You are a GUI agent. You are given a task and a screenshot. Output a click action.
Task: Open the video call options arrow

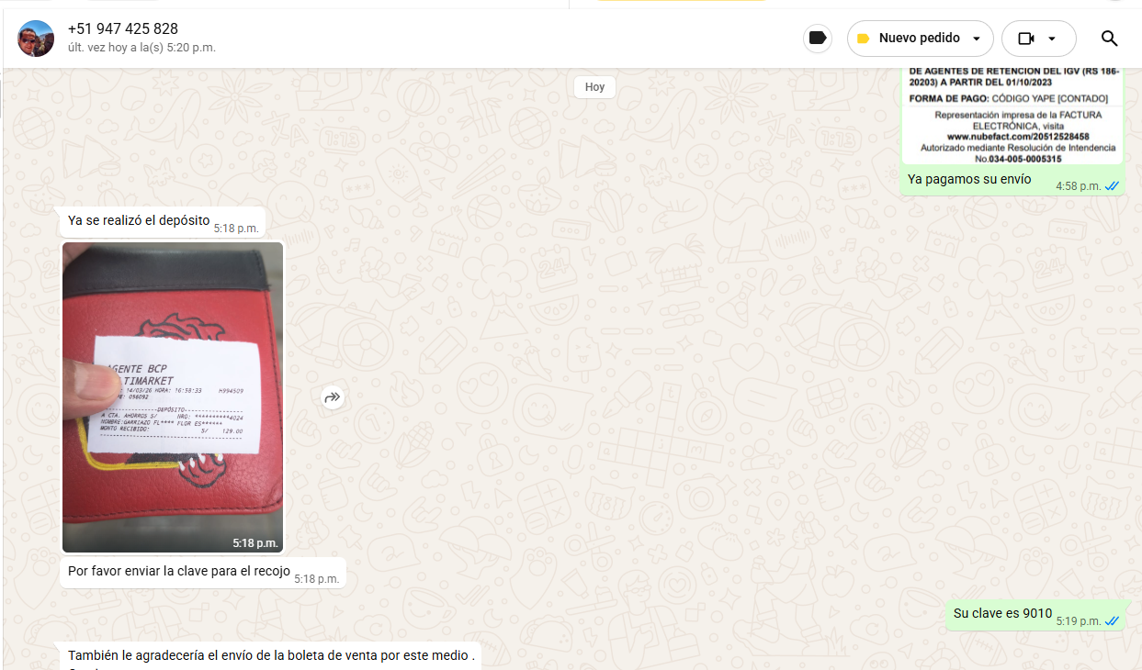coord(1052,39)
